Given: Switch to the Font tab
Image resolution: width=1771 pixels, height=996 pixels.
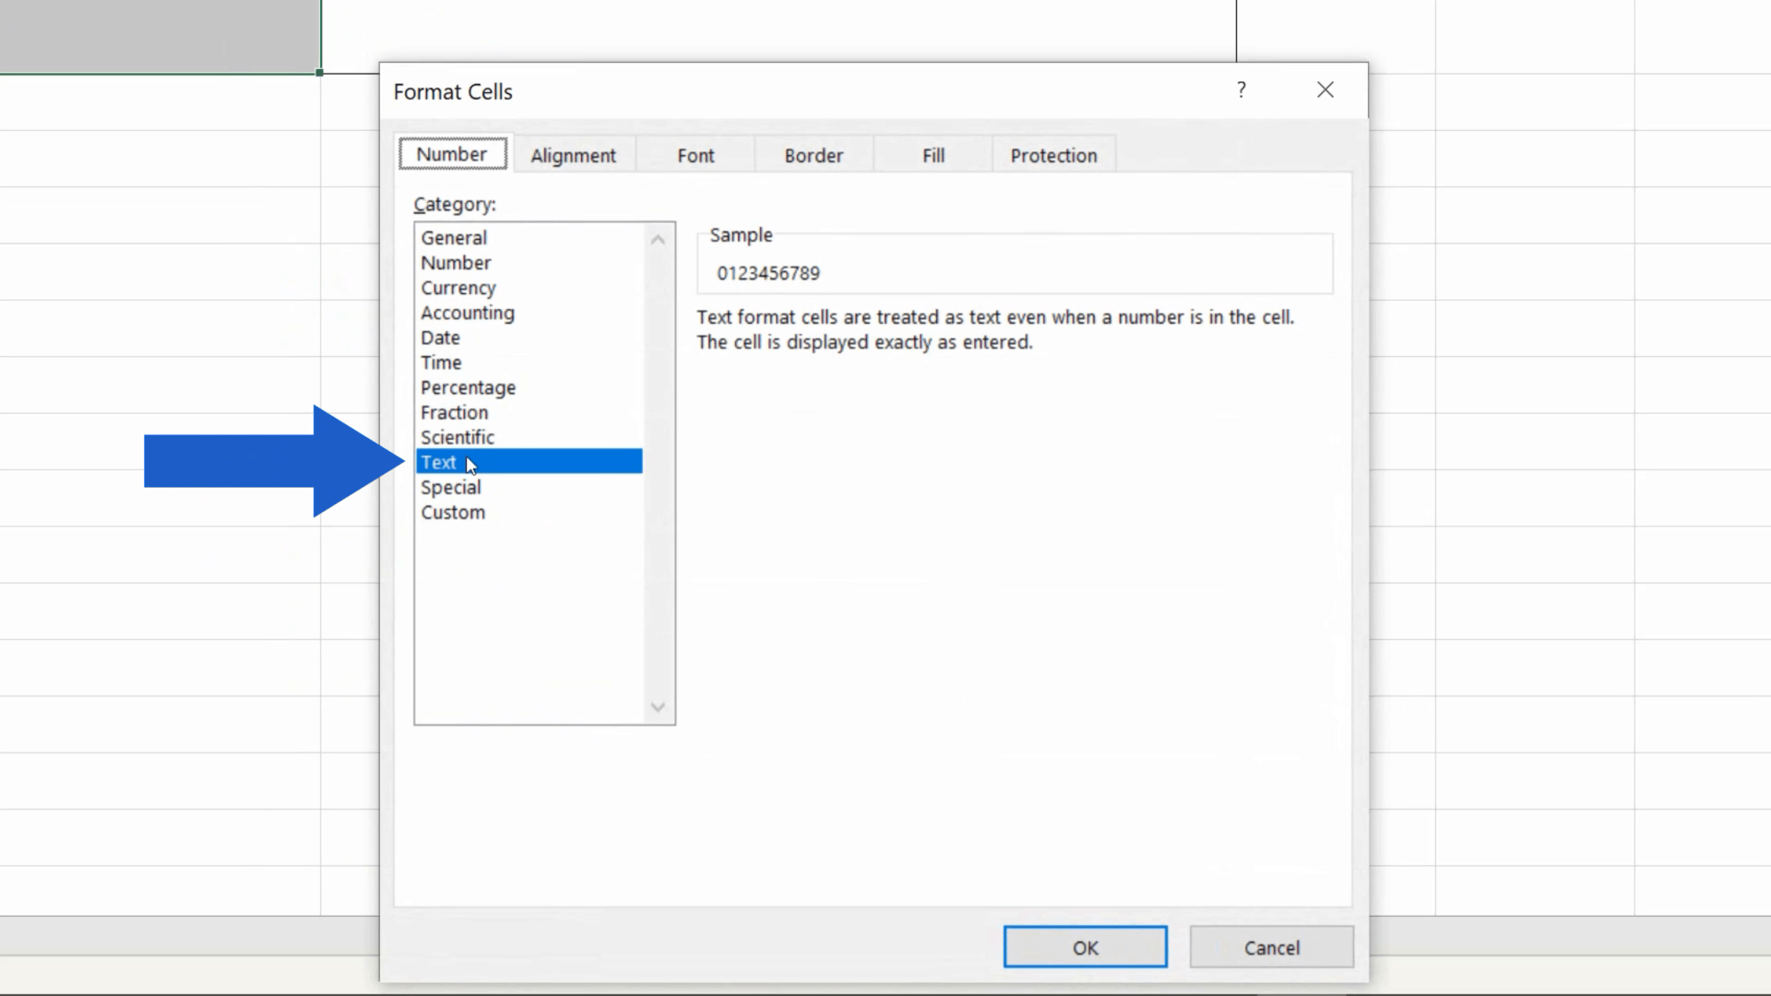Looking at the screenshot, I should pos(695,155).
